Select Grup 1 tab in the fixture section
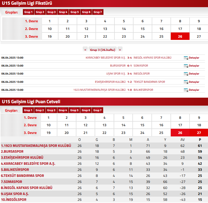The image size is (208, 203). [28, 12]
